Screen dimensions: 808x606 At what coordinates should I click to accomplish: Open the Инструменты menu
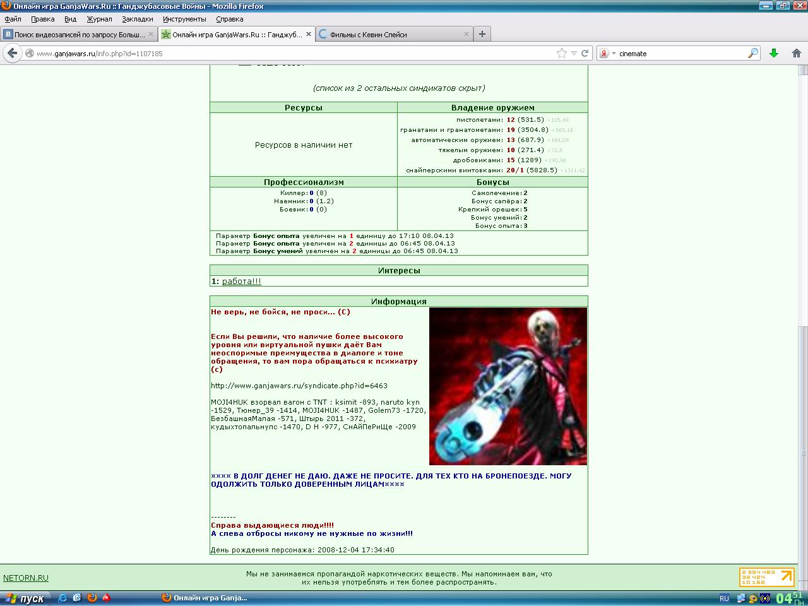(184, 19)
